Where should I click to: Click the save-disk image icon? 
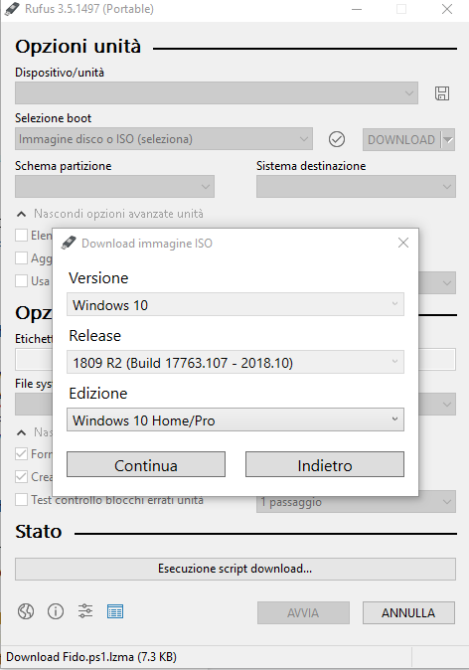pyautogui.click(x=442, y=93)
